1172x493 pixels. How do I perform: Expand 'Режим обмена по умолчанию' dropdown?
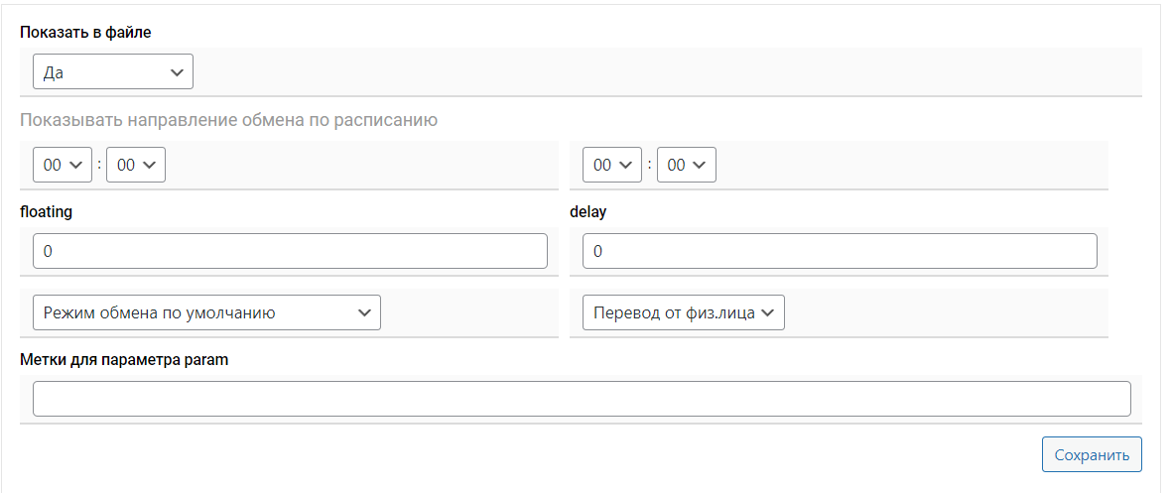(206, 312)
